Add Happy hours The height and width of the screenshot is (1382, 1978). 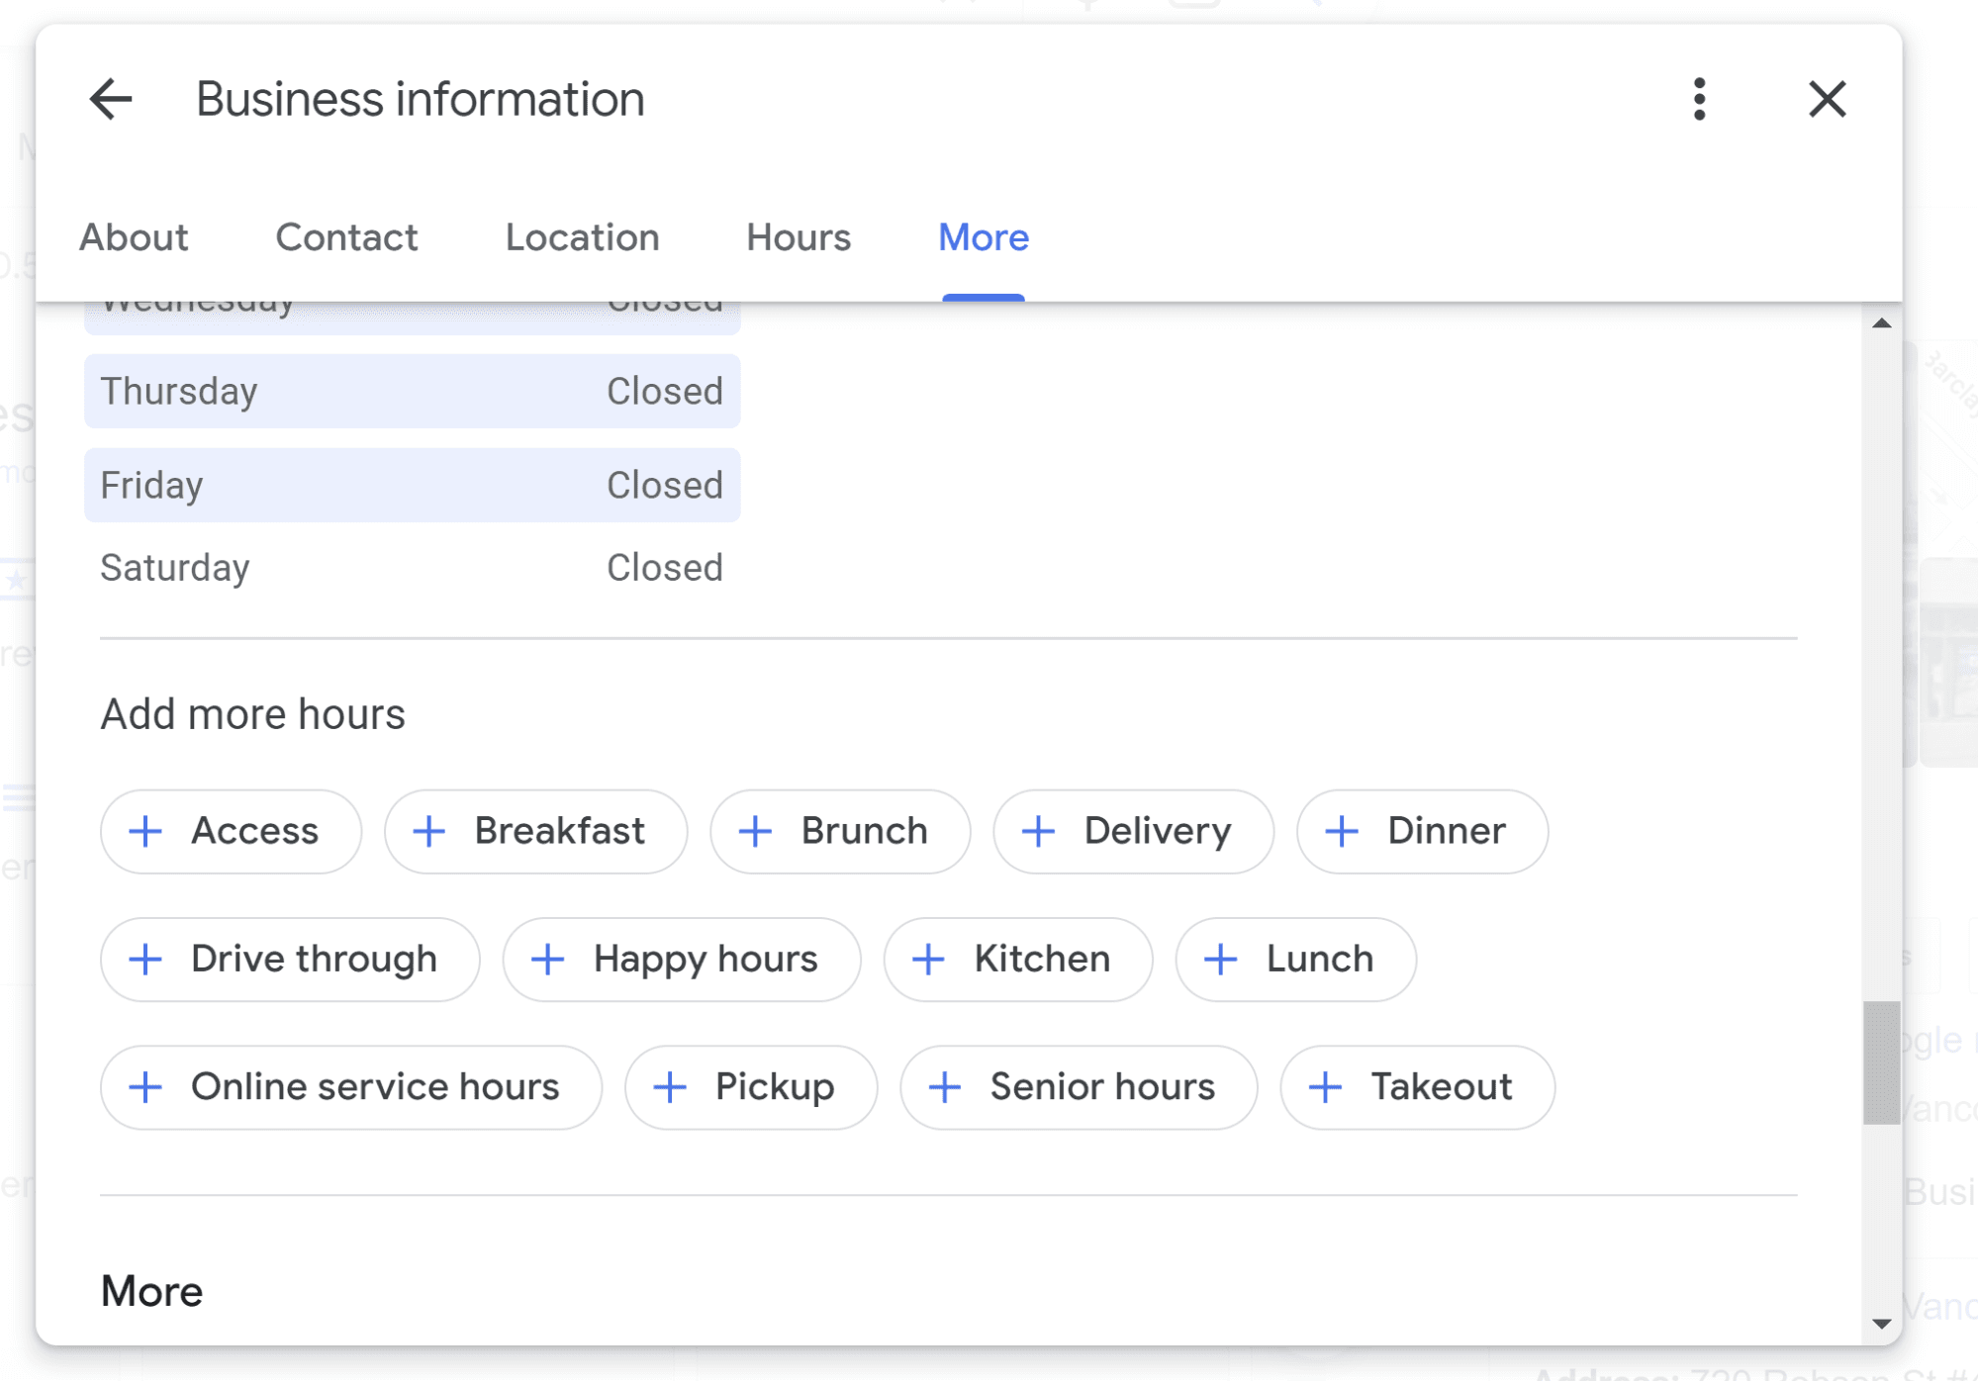[x=682, y=959]
